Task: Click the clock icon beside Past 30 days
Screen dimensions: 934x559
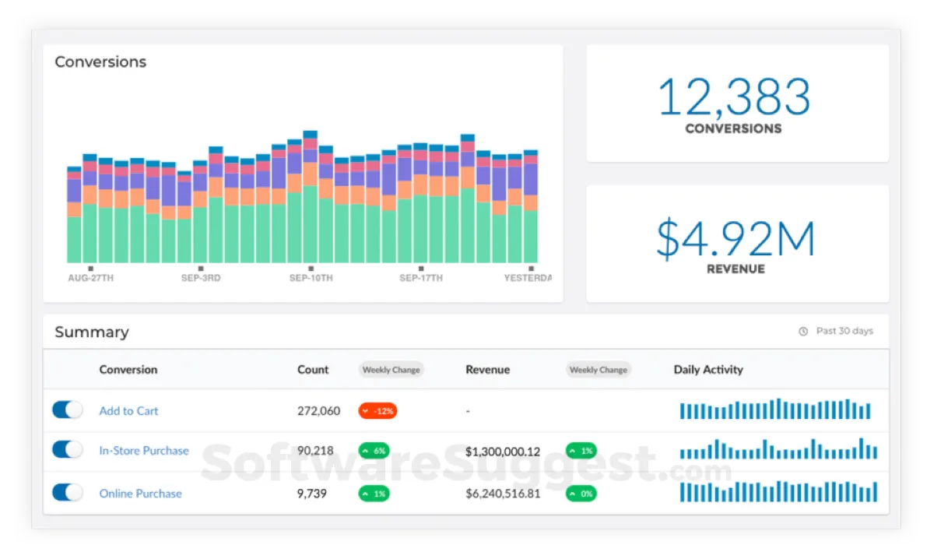Action: [x=803, y=332]
